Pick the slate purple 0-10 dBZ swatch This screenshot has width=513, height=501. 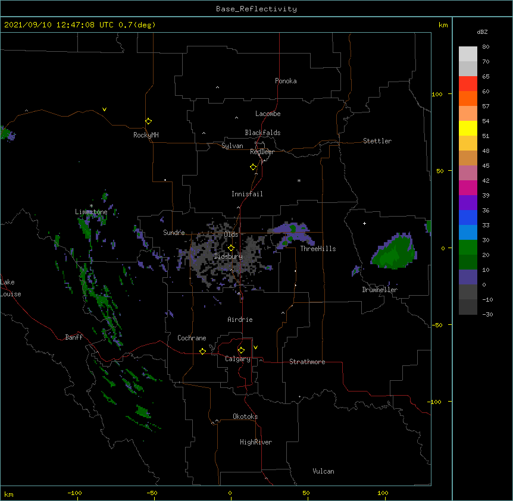[468, 277]
